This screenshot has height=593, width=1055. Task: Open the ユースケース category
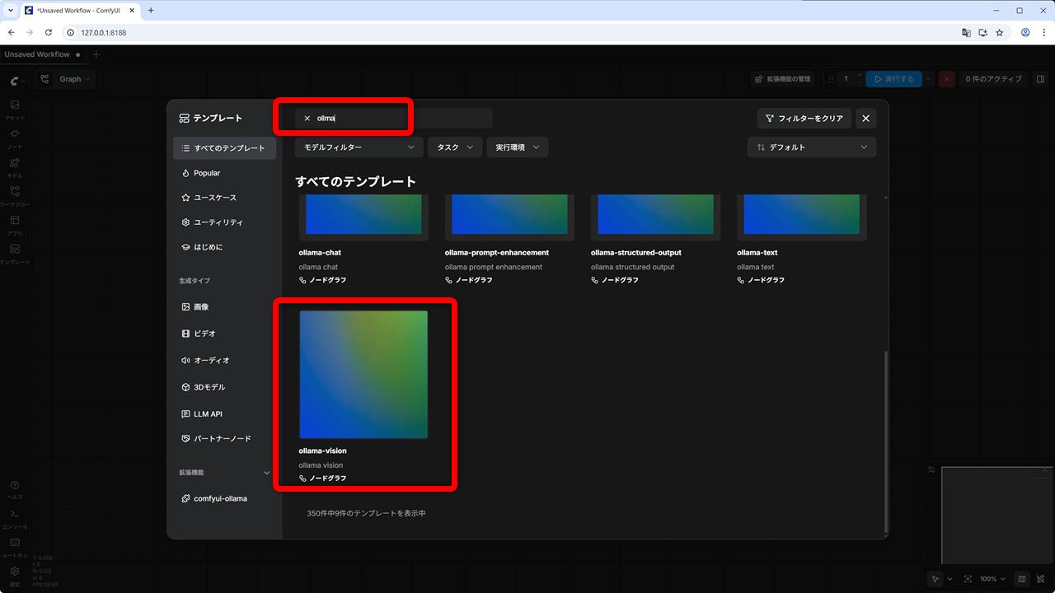coord(214,198)
